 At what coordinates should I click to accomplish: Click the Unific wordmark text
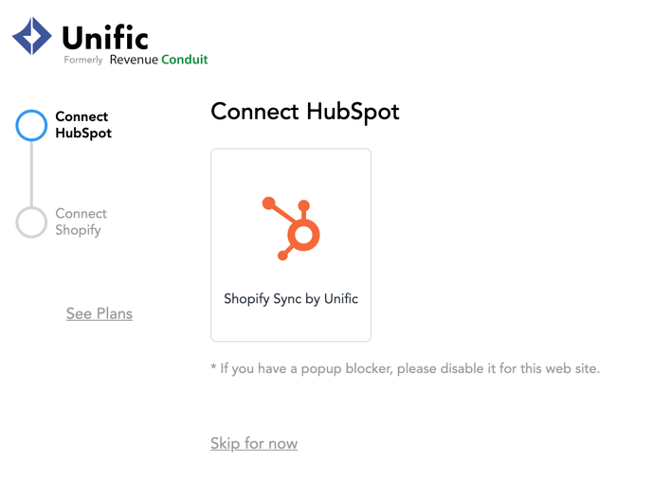click(105, 37)
